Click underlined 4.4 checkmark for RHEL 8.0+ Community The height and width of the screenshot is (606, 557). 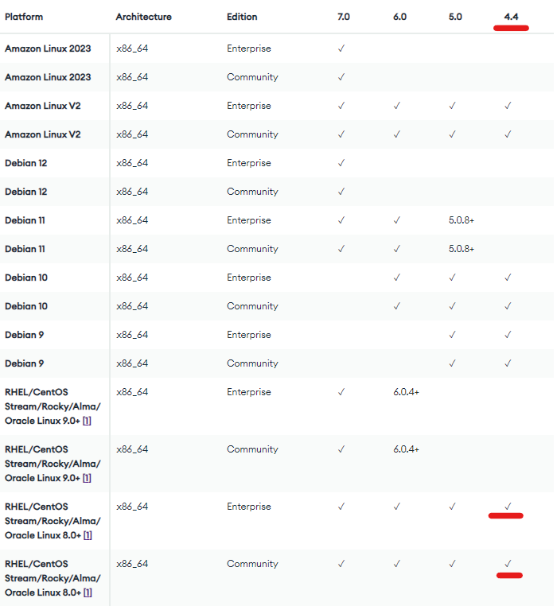(508, 564)
